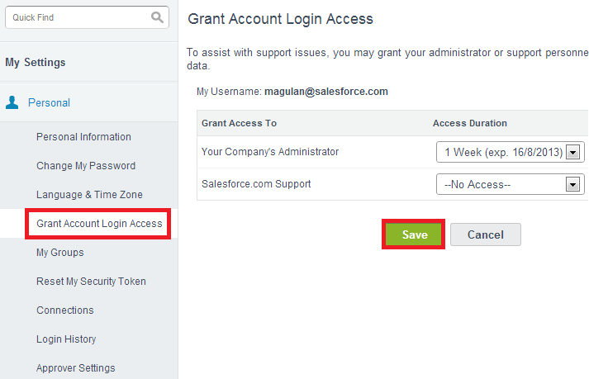
Task: Expand the Personal settings section
Action: tap(49, 103)
